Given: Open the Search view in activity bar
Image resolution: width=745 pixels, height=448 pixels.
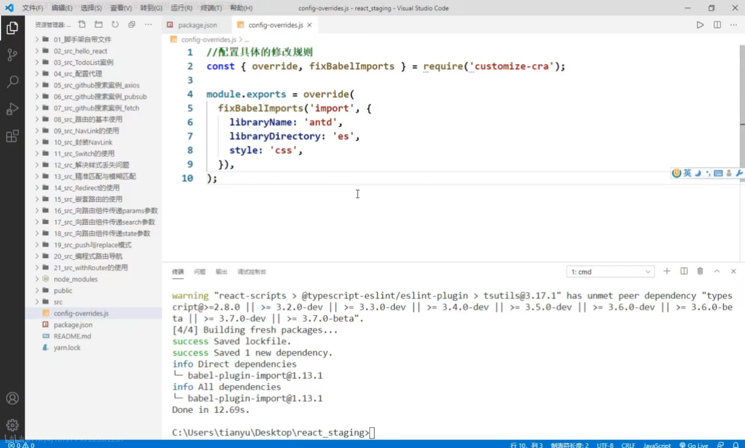Looking at the screenshot, I should tap(12, 81).
